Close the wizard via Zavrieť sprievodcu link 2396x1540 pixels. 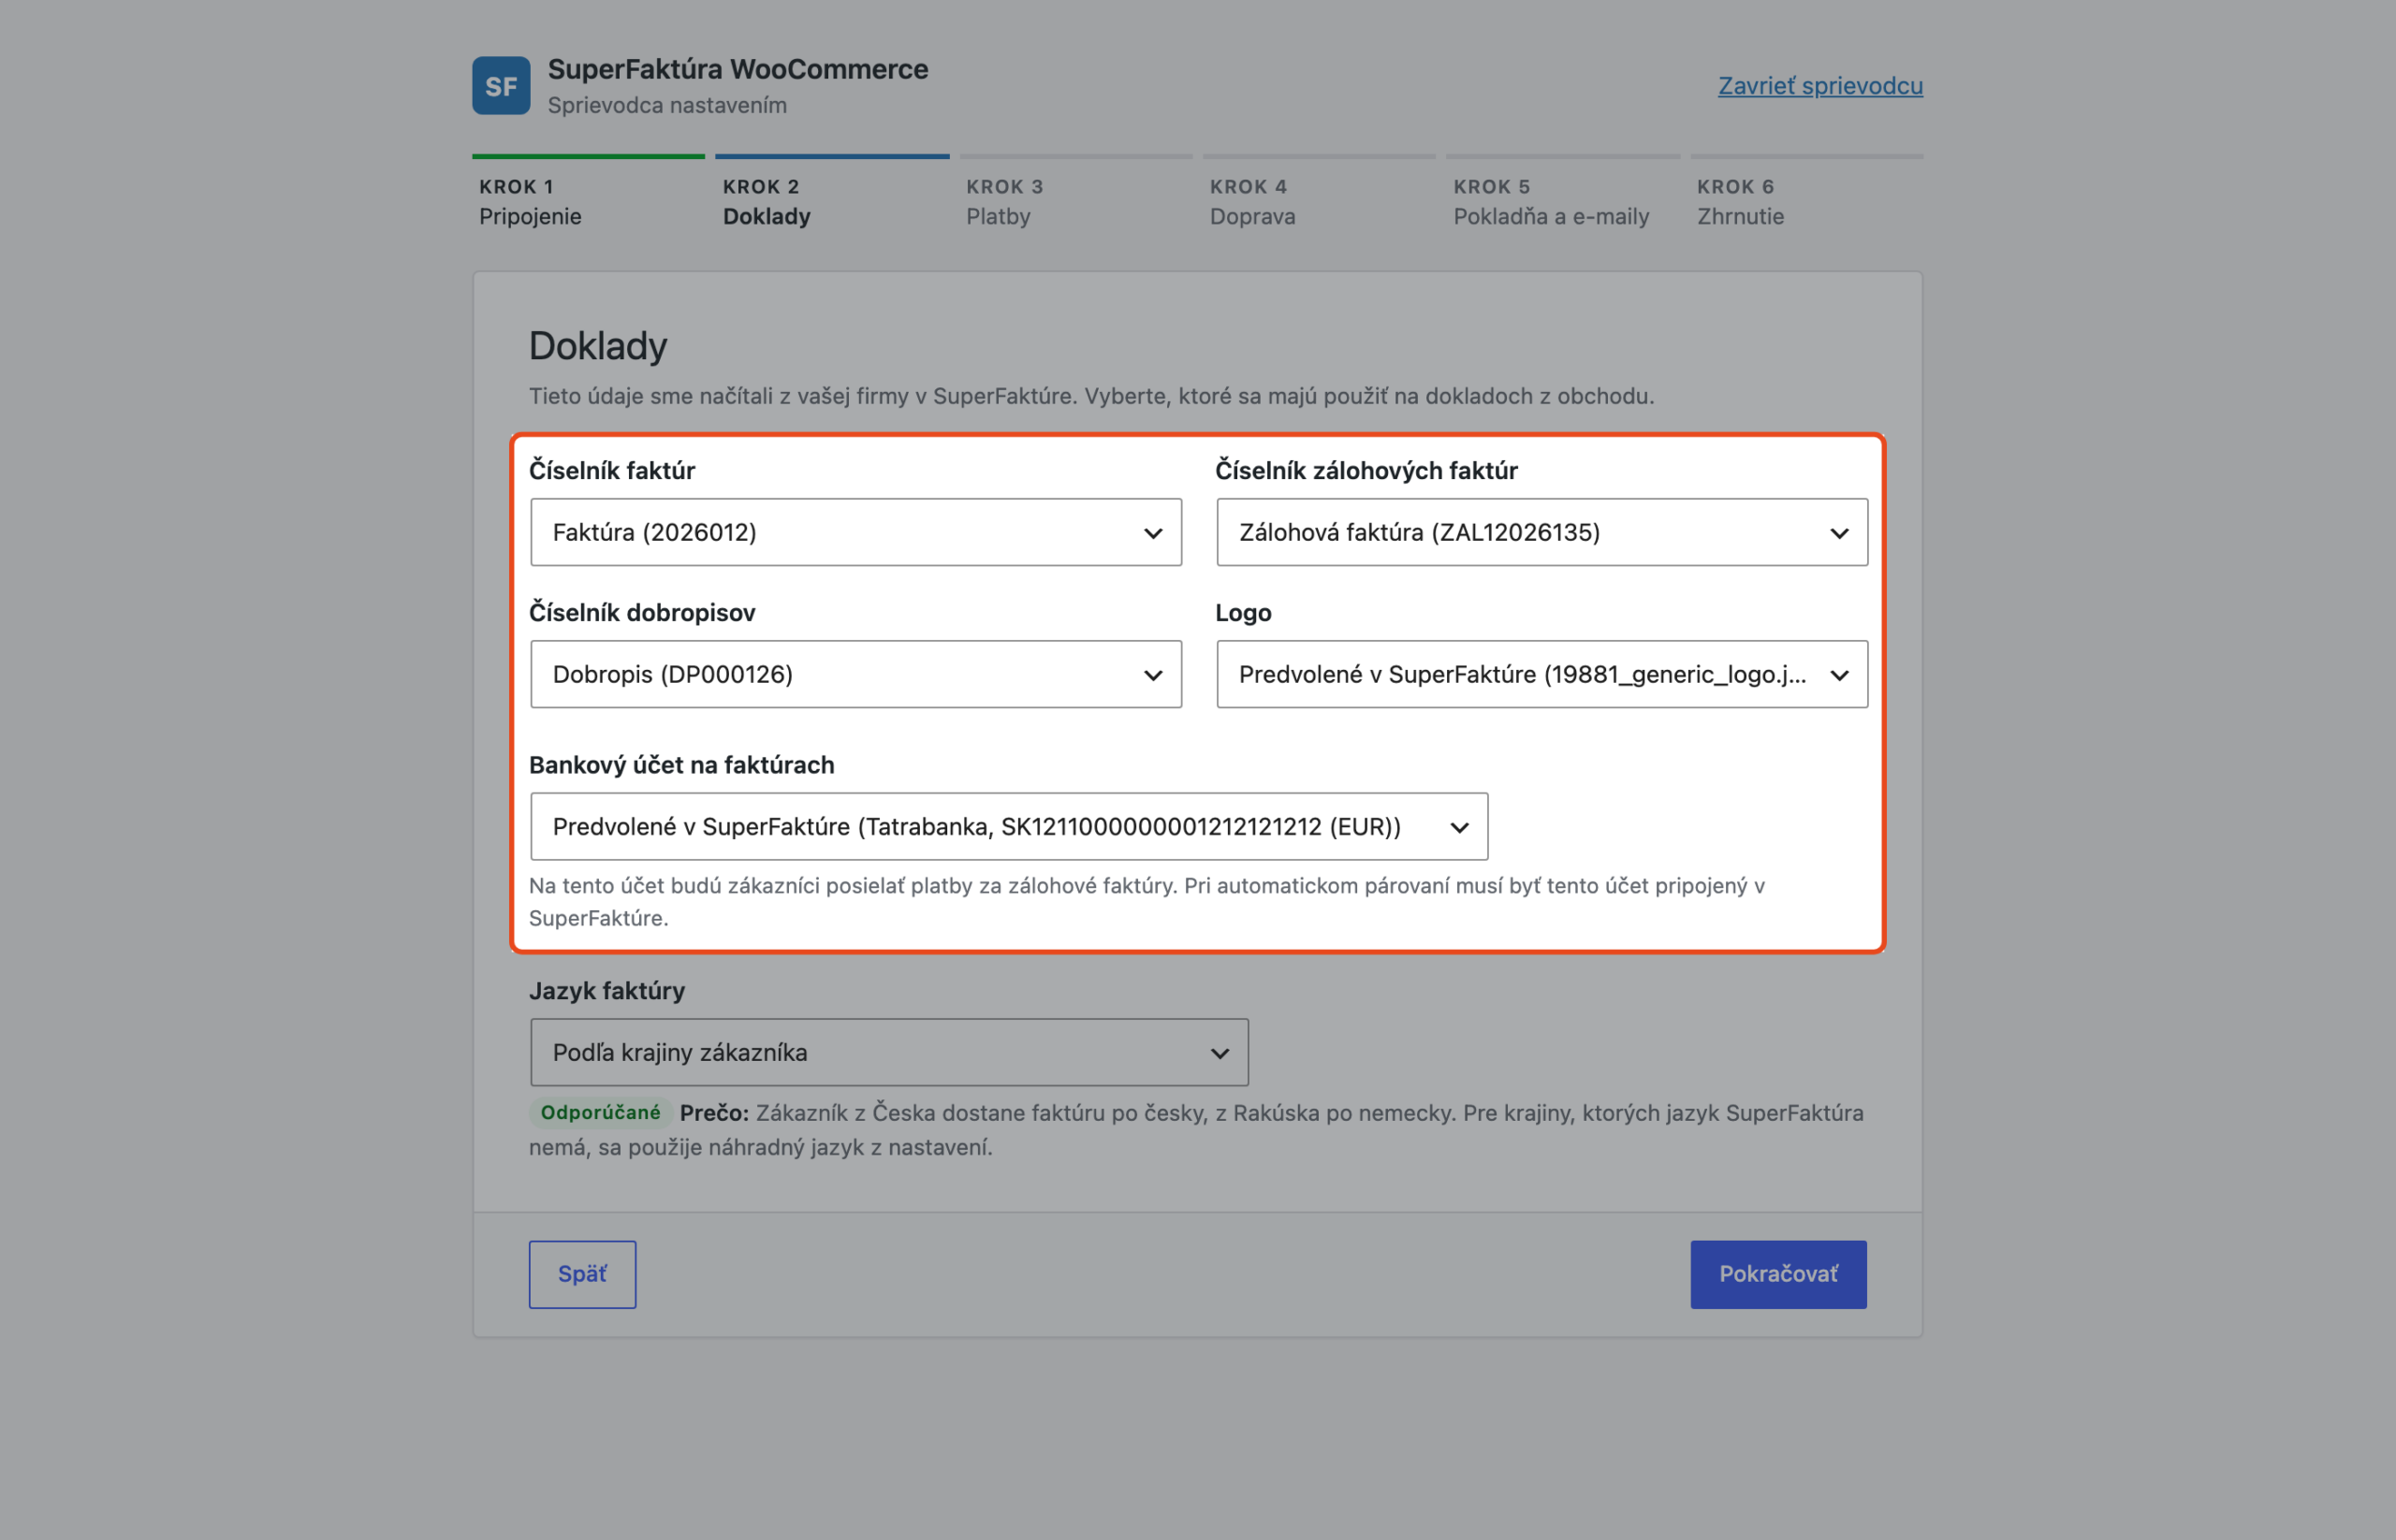tap(1819, 86)
